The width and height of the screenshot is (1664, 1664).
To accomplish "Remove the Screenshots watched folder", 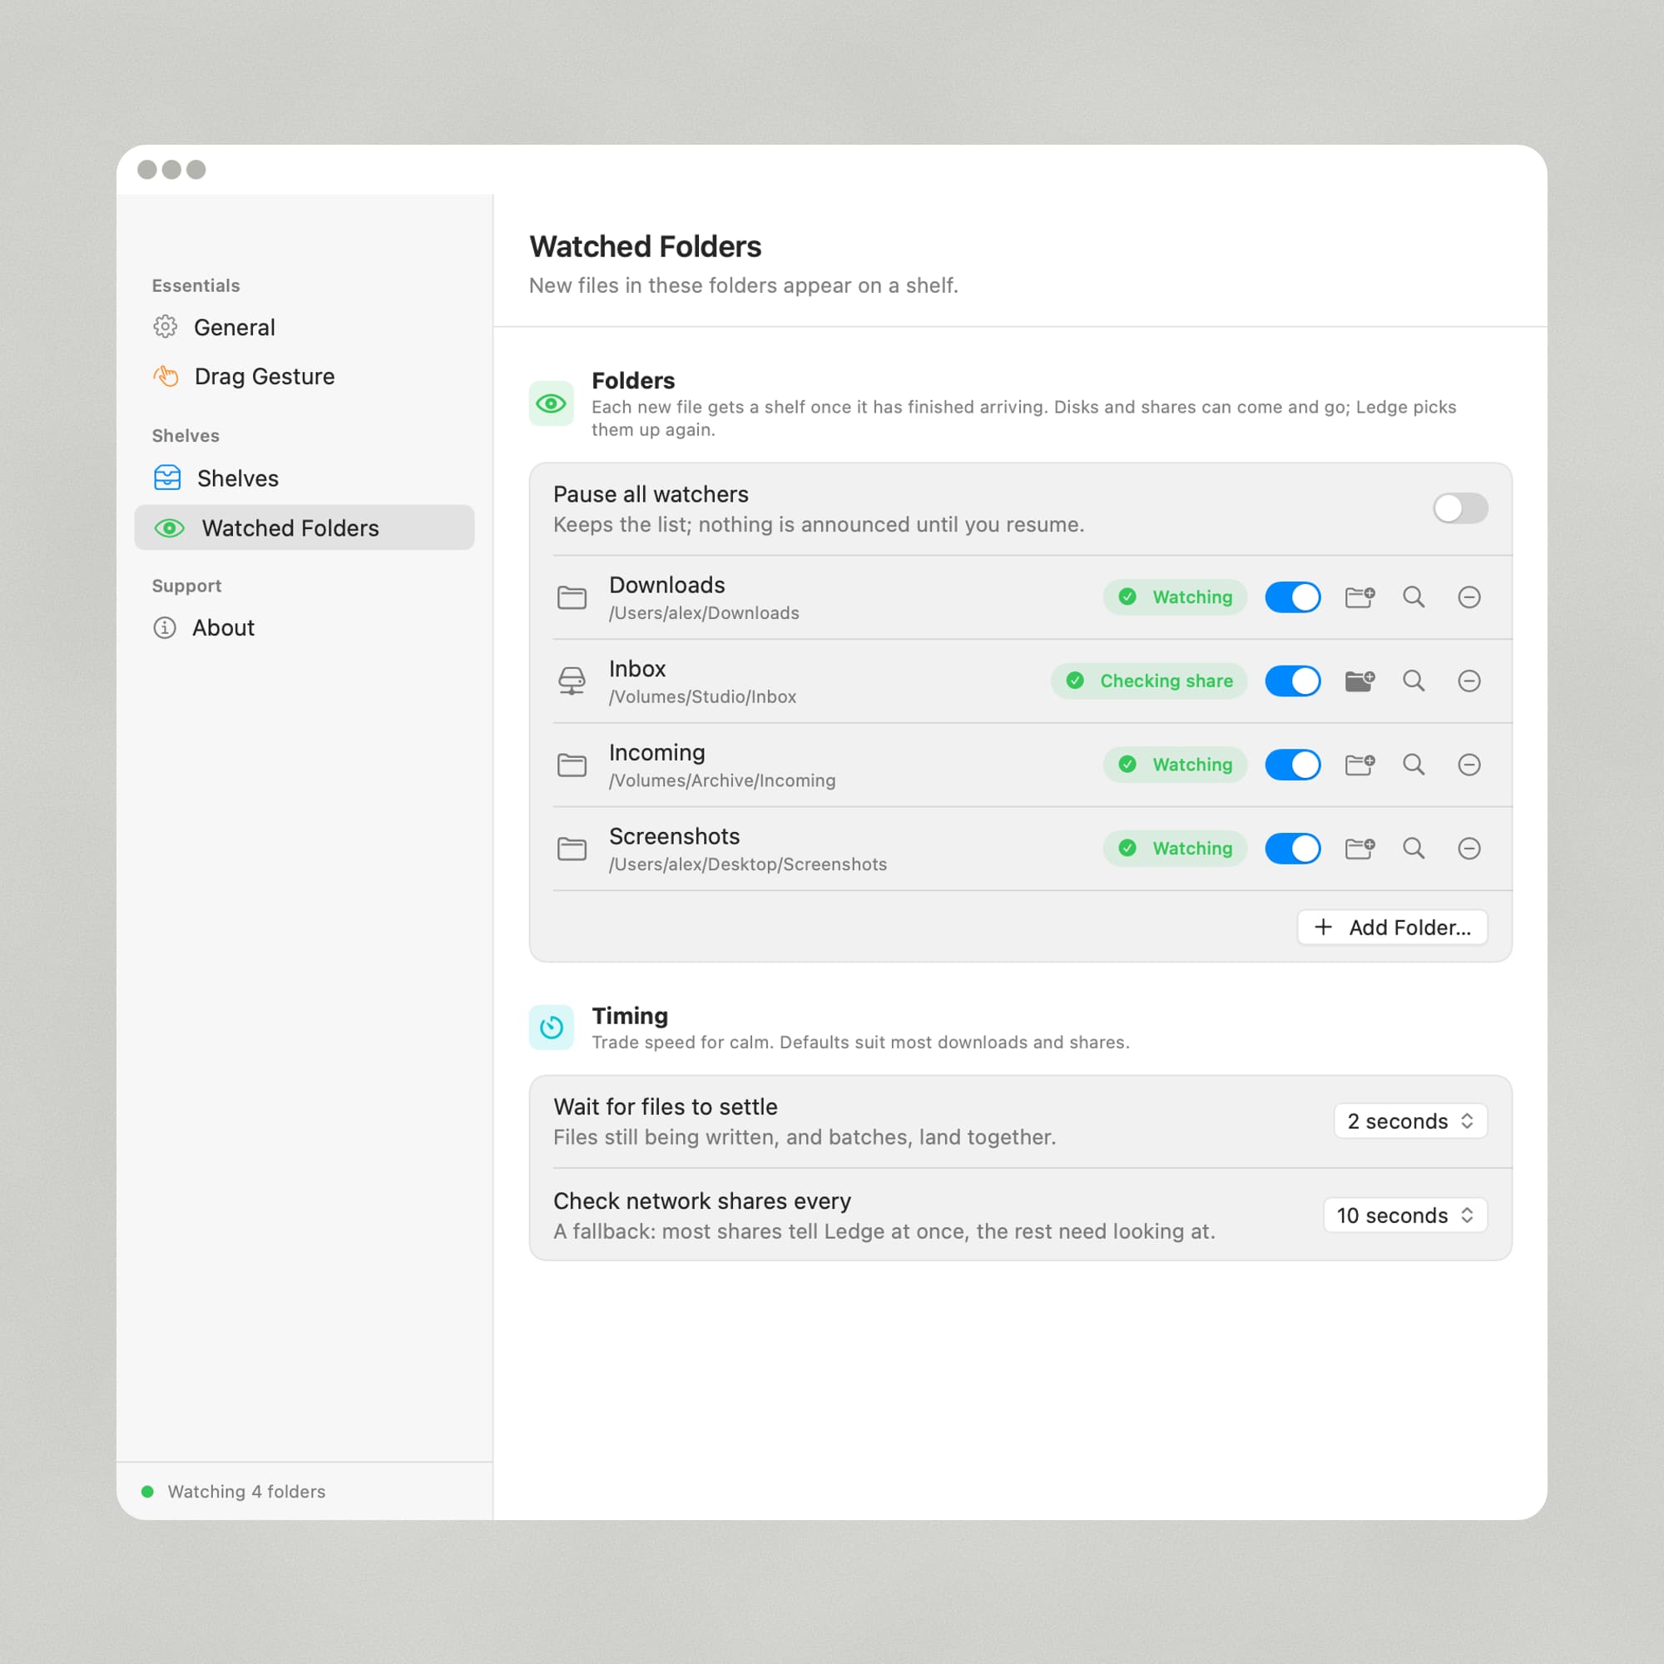I will [x=1469, y=849].
